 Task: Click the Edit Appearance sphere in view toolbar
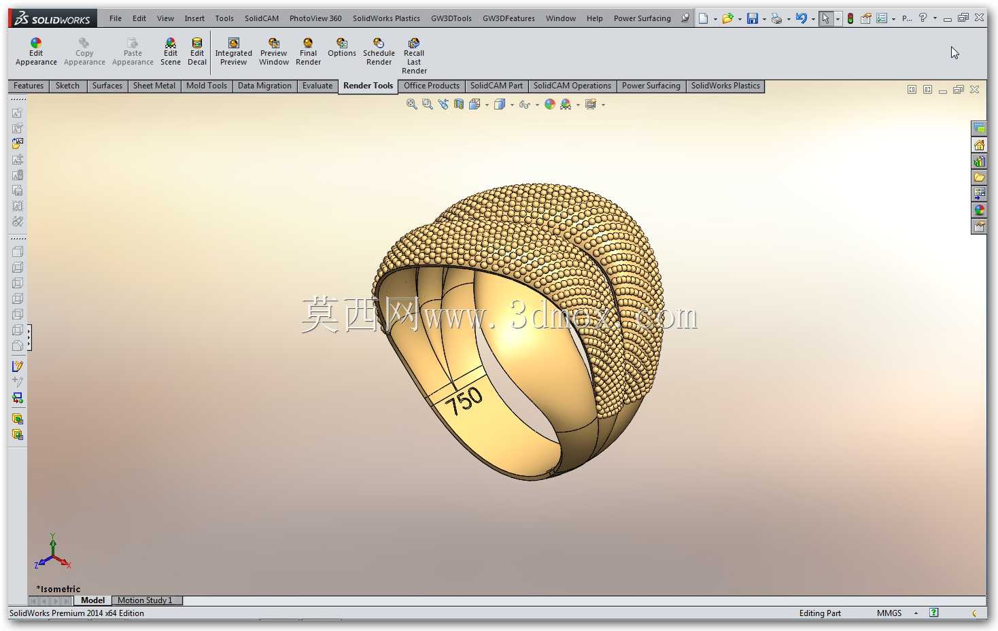(550, 104)
